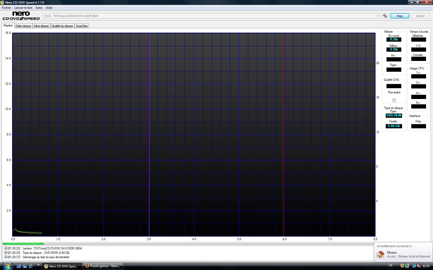The width and height of the screenshot is (433, 270).
Task: Expand the TSSTcorp drive selection dropdown
Action: tap(378, 16)
